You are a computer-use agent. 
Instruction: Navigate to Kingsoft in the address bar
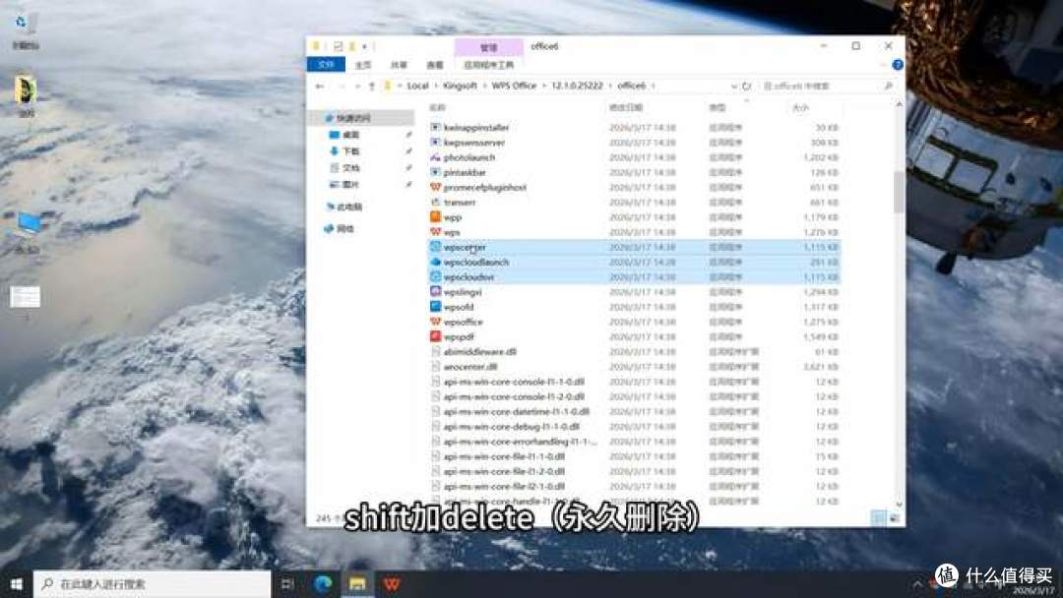(x=461, y=86)
